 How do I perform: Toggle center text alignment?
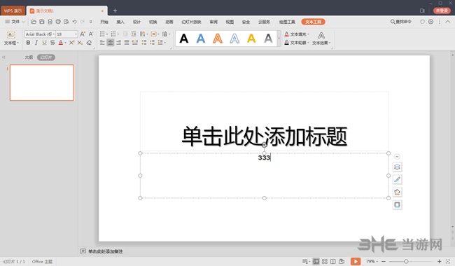pyautogui.click(x=111, y=43)
